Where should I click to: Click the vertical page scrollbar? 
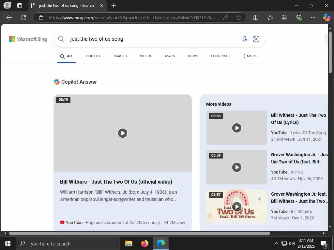click(x=330, y=52)
